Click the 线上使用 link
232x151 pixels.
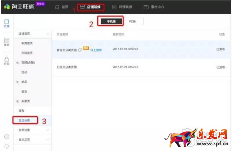click(96, 50)
